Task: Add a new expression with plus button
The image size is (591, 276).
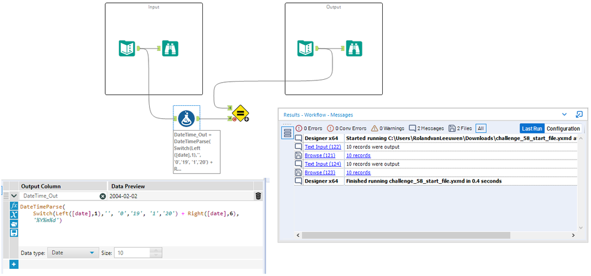Action: coord(14,264)
